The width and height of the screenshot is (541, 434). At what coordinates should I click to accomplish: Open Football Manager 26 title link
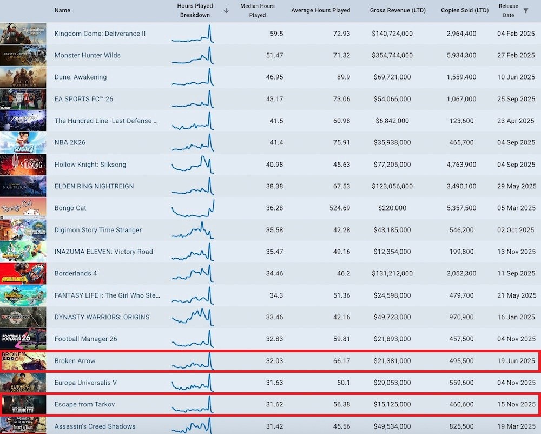(x=86, y=339)
